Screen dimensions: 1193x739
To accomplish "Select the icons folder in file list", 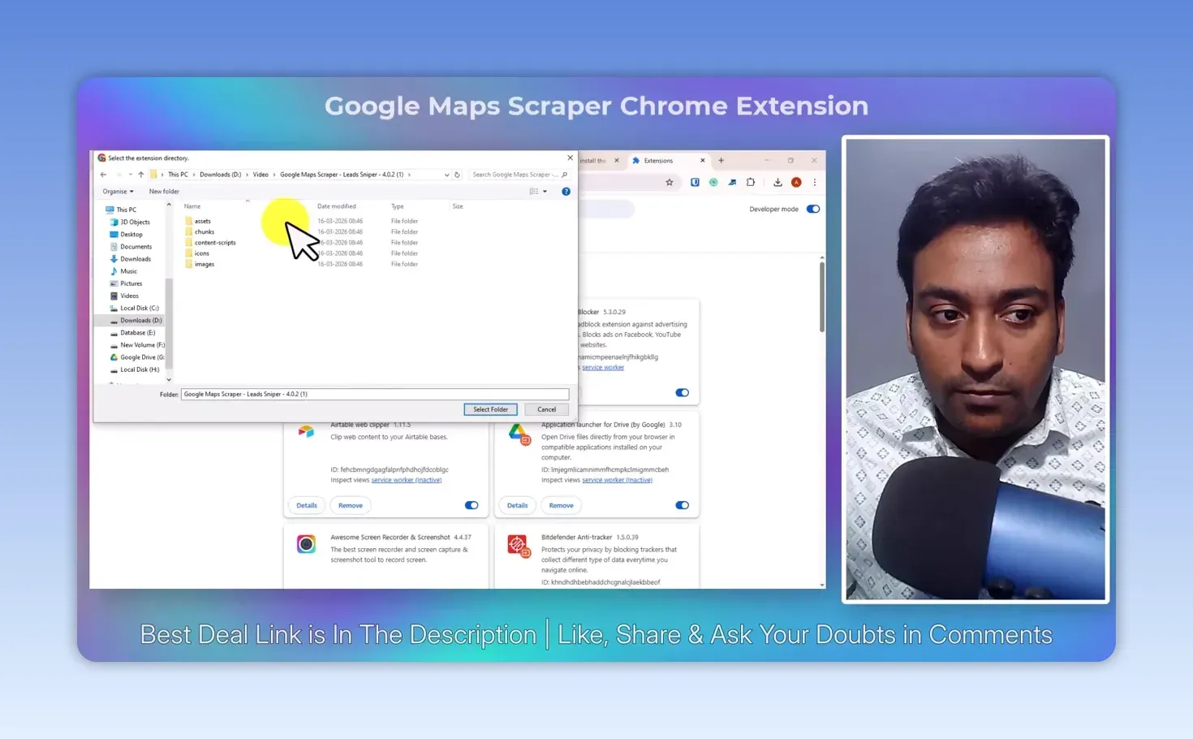I will pos(201,253).
